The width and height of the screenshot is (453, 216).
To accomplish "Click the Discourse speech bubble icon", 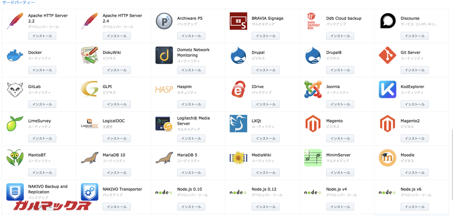I will 387,21.
